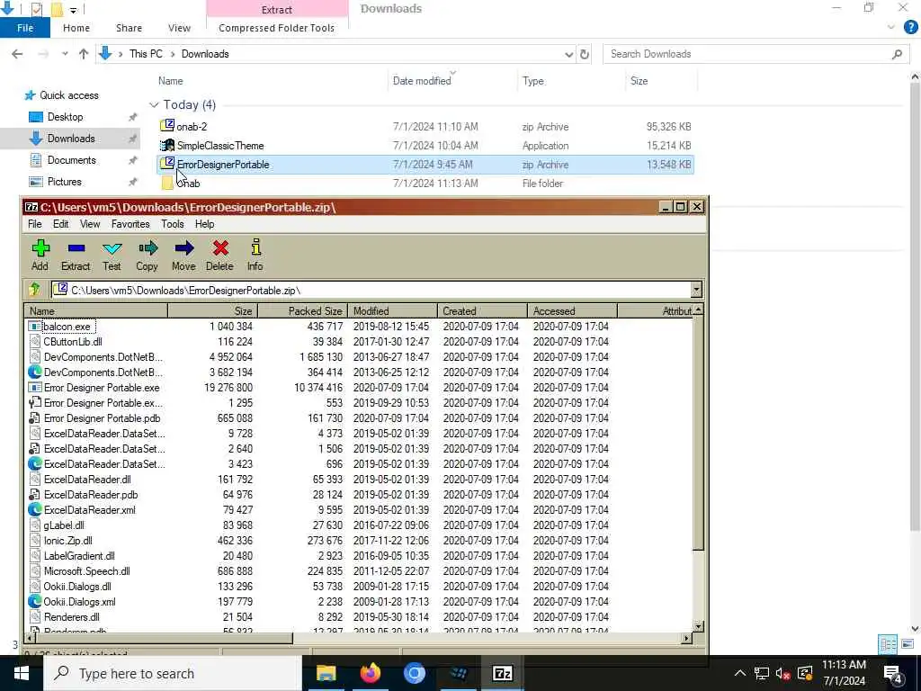Open the File menu in 7-Zip
This screenshot has height=691, width=921.
35,224
